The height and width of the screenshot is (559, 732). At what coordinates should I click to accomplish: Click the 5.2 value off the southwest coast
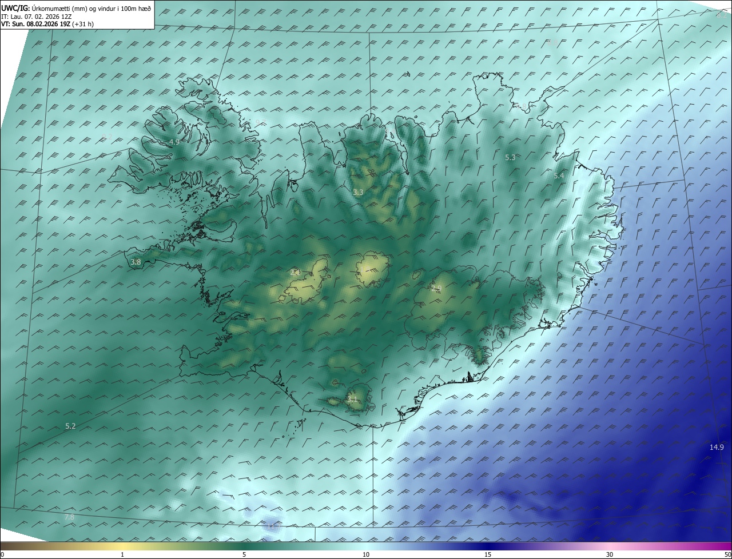(70, 426)
